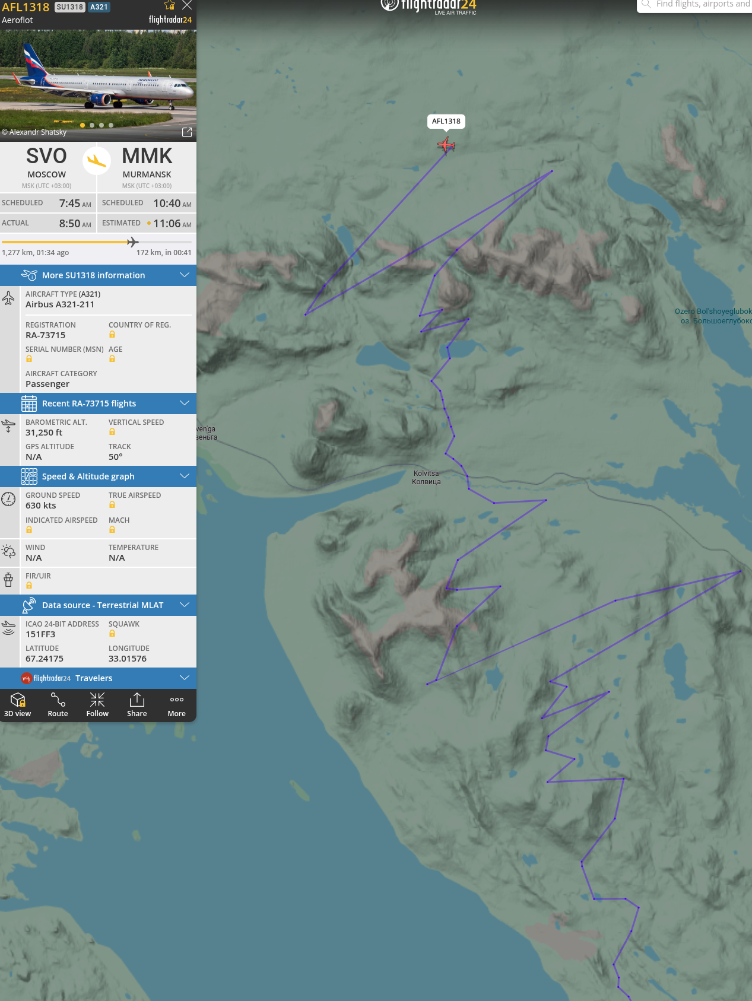Click registration RA-73715 value
This screenshot has width=752, height=1001.
coord(46,335)
